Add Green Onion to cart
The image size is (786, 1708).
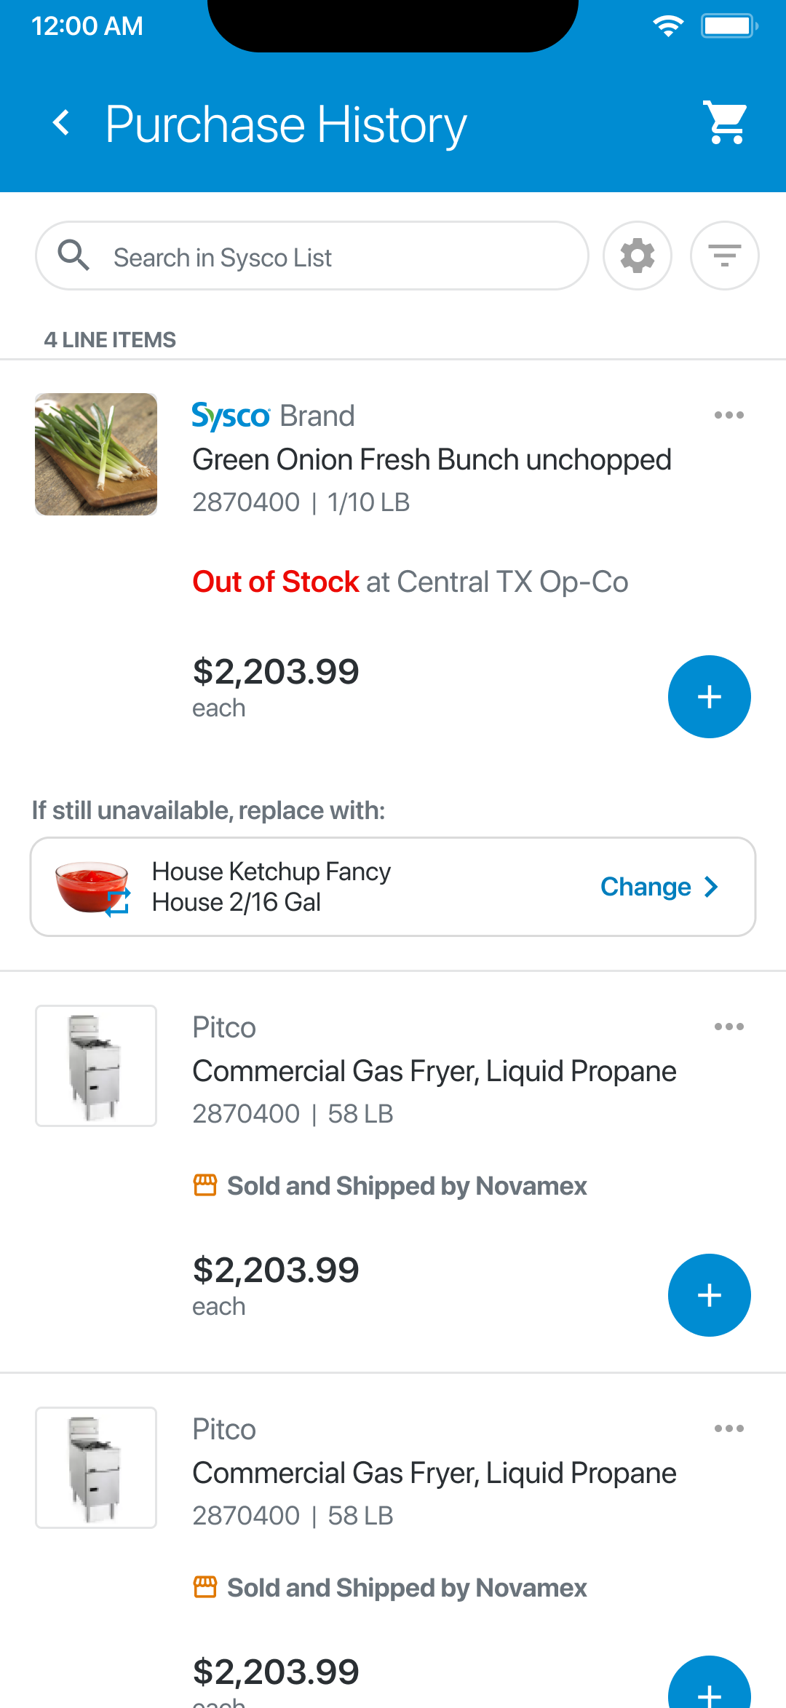coord(709,697)
